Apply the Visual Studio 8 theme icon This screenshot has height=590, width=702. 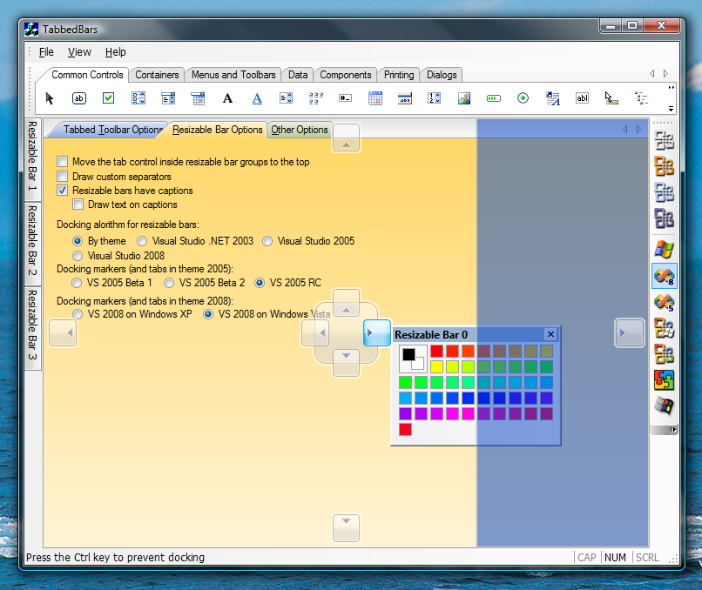pos(665,276)
